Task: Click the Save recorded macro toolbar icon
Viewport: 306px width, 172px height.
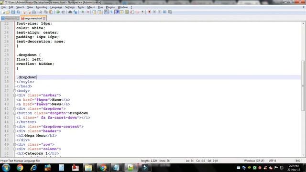Action: [170, 12]
